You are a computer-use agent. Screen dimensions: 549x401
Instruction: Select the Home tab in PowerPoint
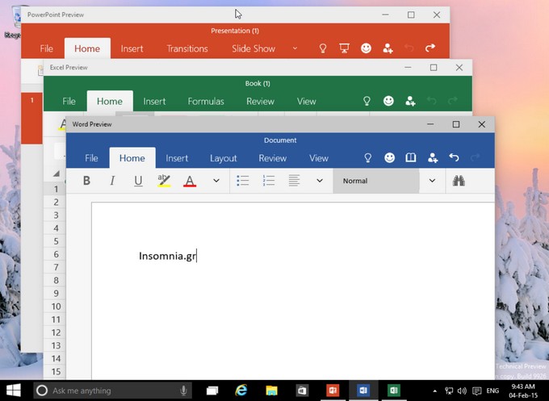click(x=87, y=48)
